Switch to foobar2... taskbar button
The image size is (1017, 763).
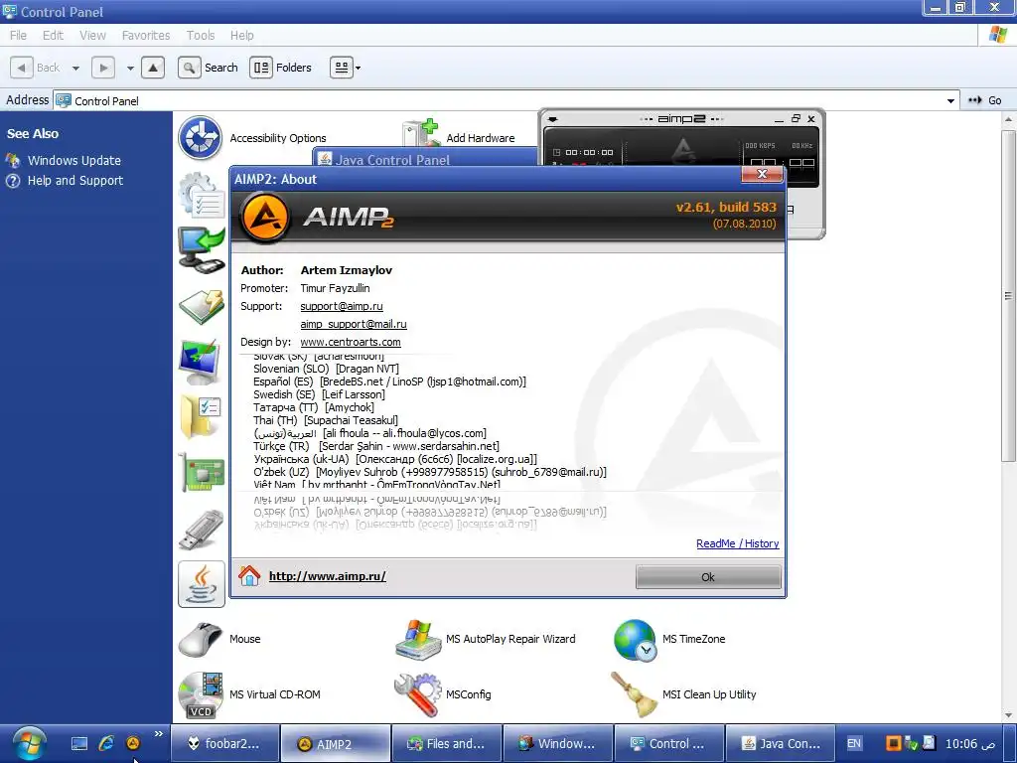225,743
